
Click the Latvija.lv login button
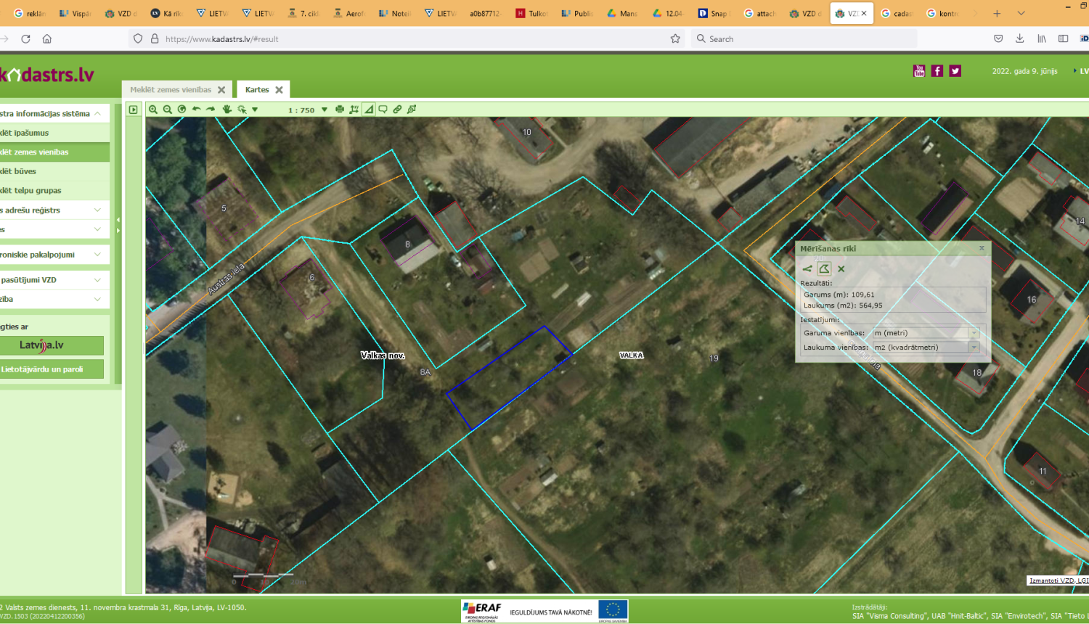51,345
